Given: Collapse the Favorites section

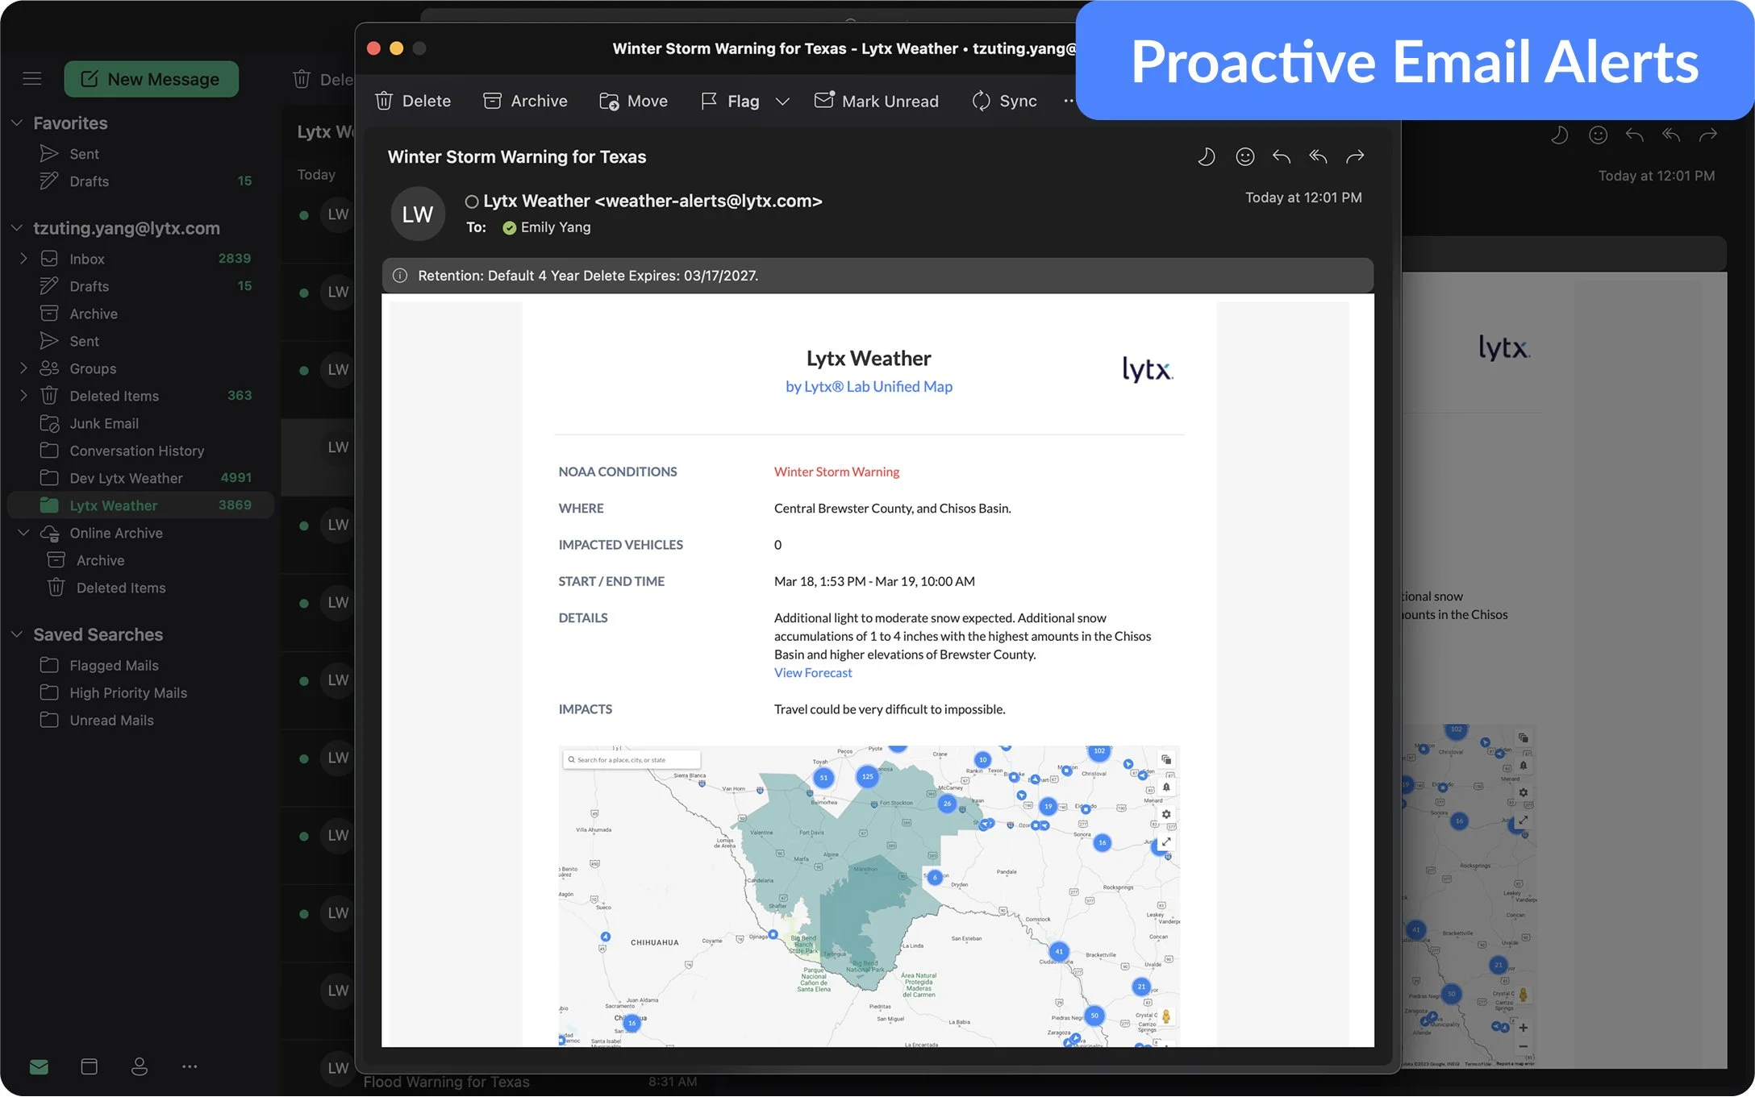Looking at the screenshot, I should click(x=17, y=123).
